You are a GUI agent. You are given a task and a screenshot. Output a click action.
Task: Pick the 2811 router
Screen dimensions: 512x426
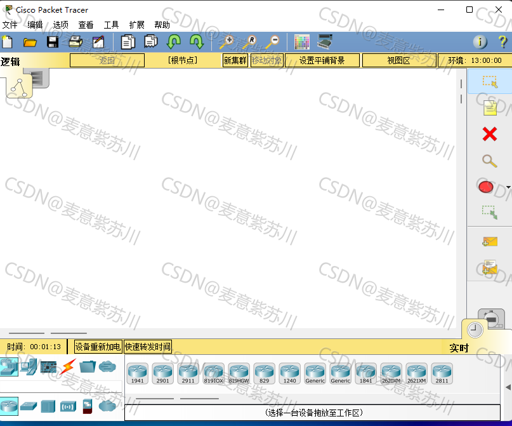click(442, 373)
